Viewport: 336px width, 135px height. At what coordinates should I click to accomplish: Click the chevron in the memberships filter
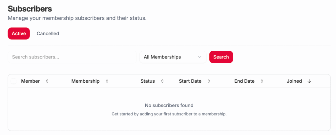tap(199, 57)
